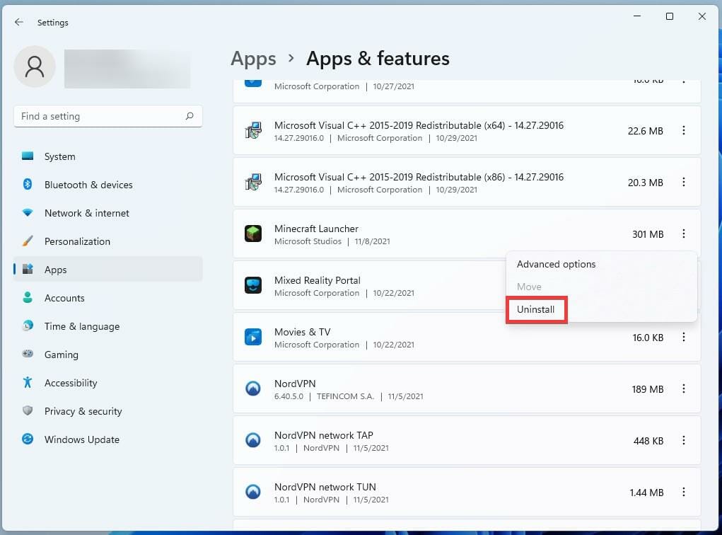Click the 301 MB size value
Image resolution: width=722 pixels, height=535 pixels.
pos(648,234)
